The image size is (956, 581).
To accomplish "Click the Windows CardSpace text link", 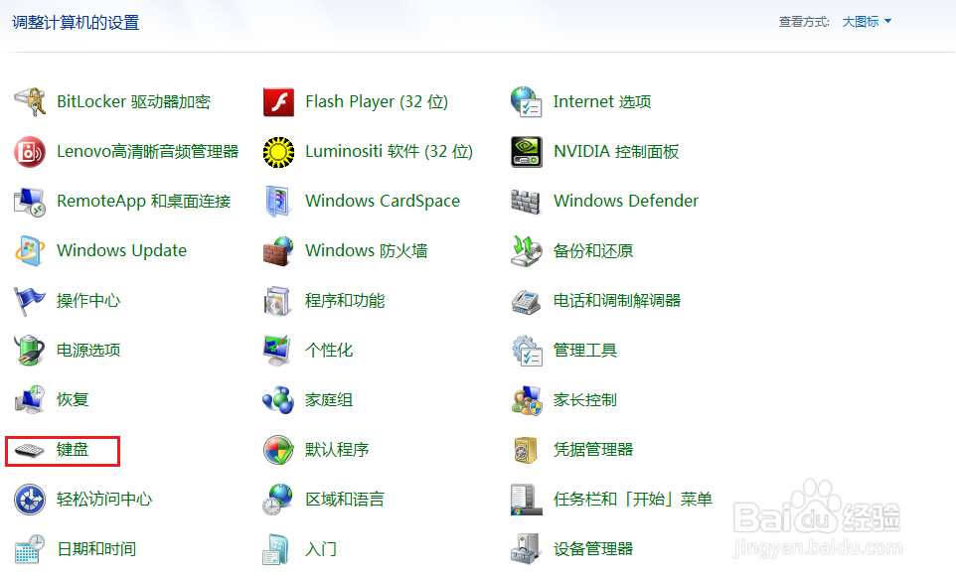I will coord(383,202).
